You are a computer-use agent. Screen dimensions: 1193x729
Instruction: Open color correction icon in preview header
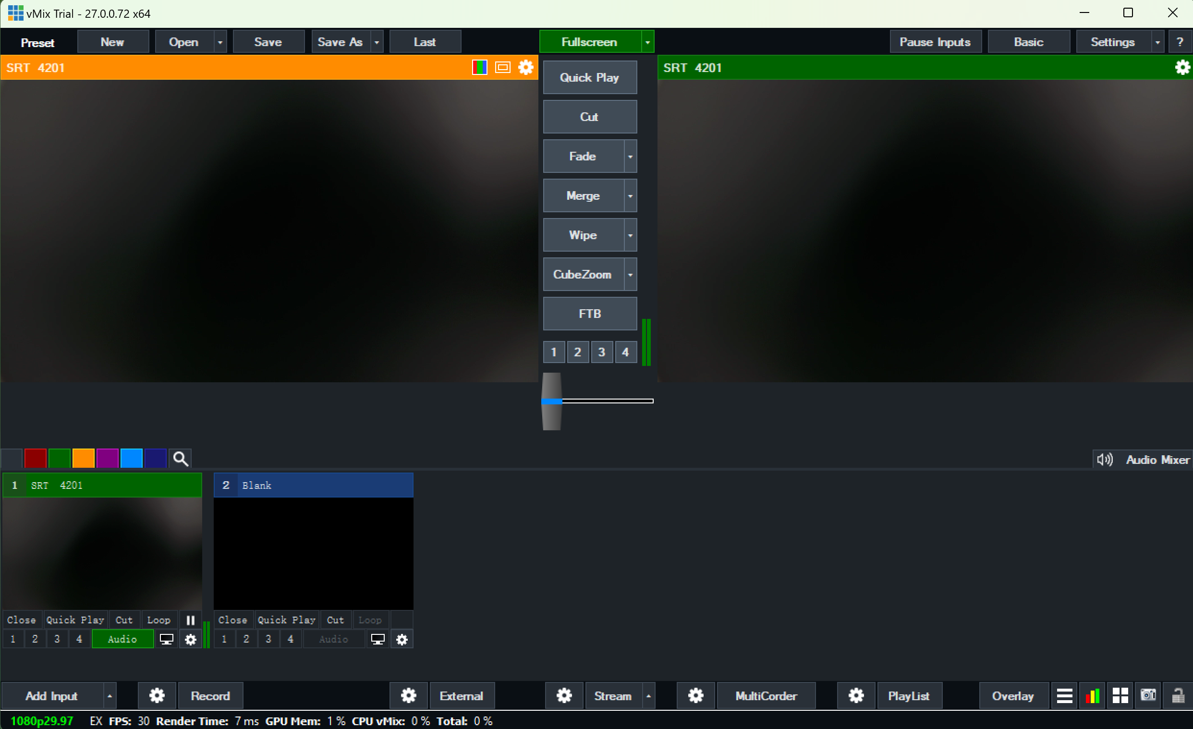(x=479, y=67)
